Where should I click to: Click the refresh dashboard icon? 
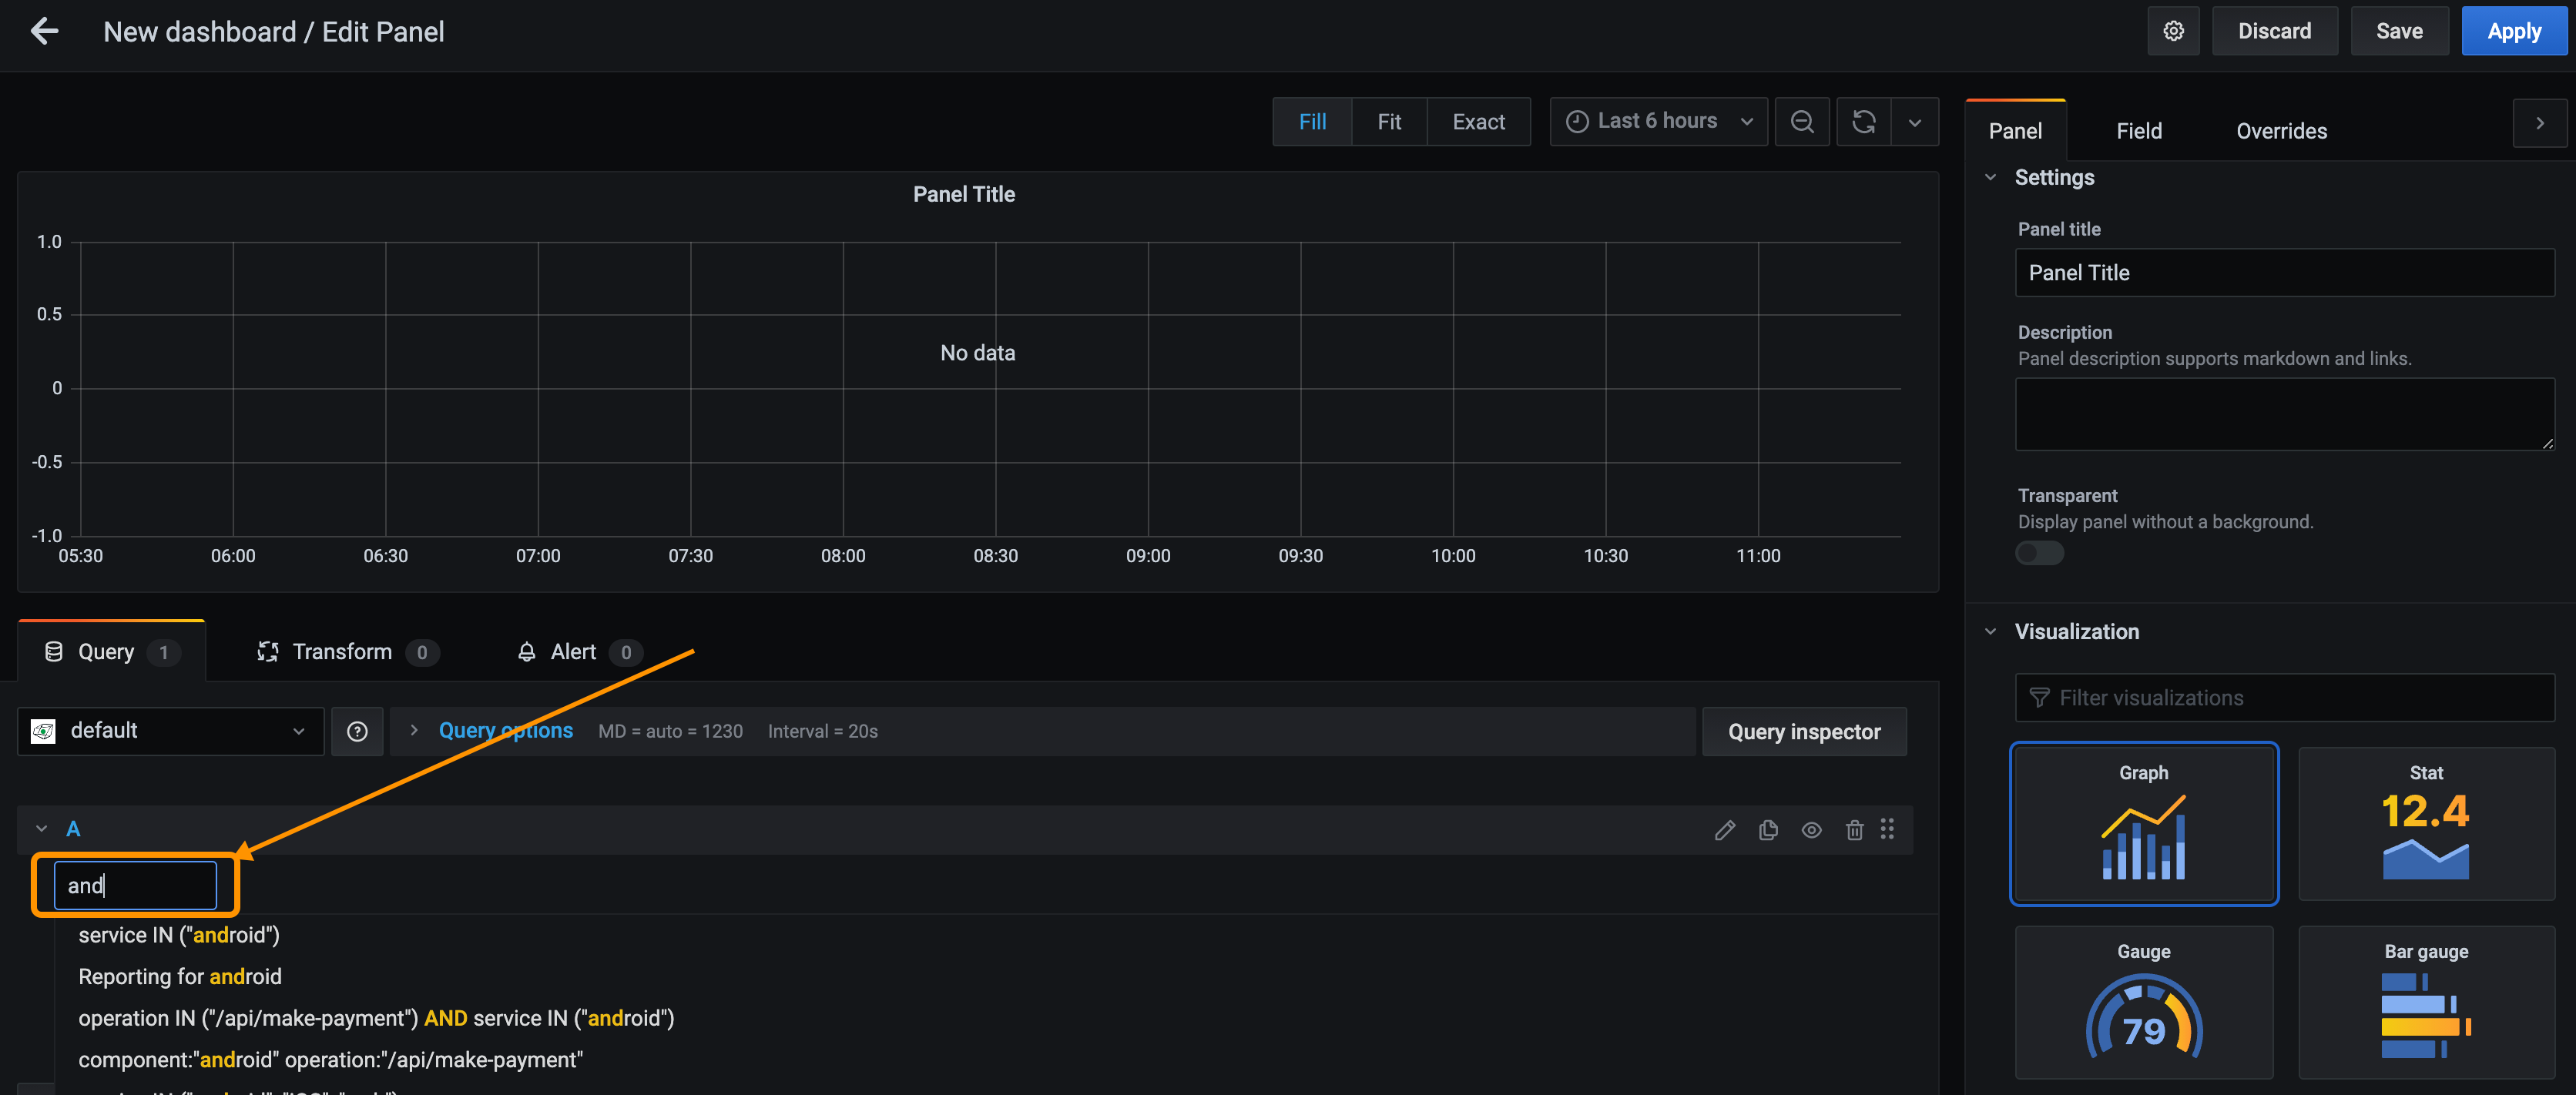pyautogui.click(x=1863, y=122)
